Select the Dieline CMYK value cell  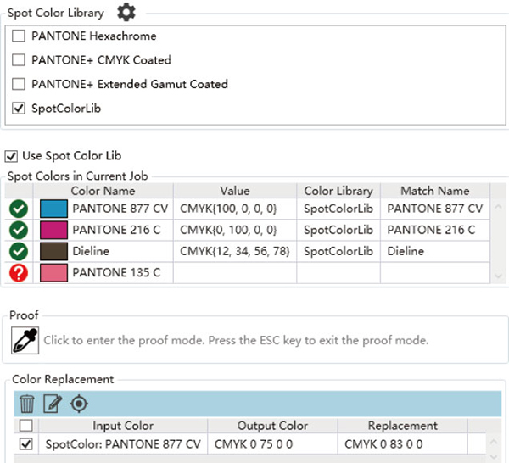235,251
